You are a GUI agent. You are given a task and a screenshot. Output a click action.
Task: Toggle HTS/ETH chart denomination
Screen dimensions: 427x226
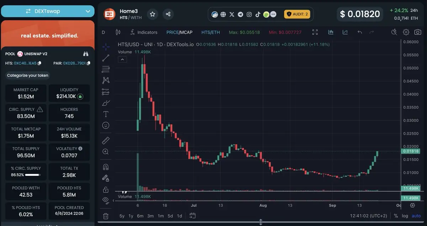211,32
